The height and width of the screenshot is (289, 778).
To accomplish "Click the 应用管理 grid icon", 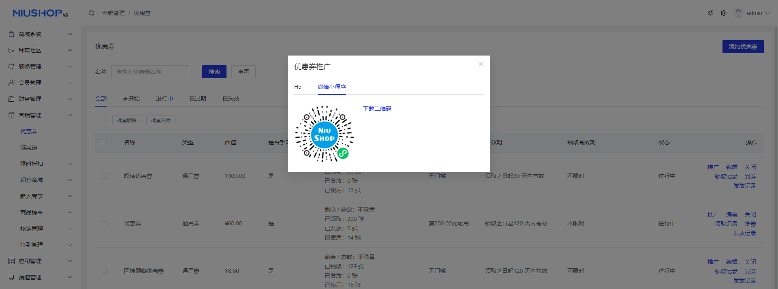I will point(11,261).
